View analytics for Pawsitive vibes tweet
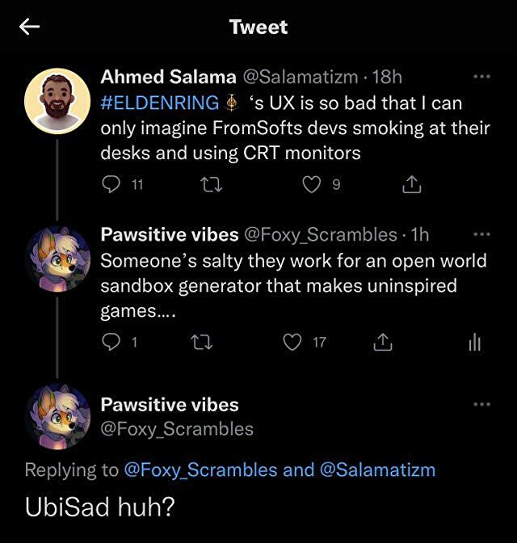517x543 pixels. tap(474, 343)
